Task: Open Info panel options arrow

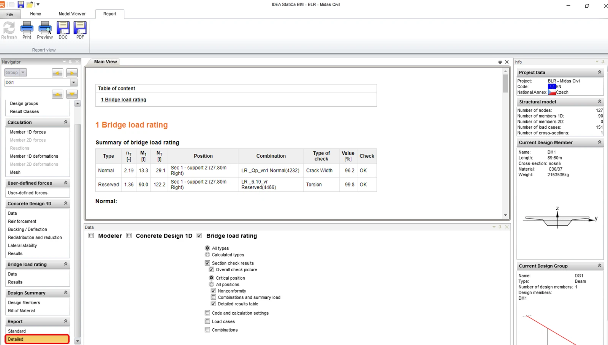Action: tap(597, 62)
